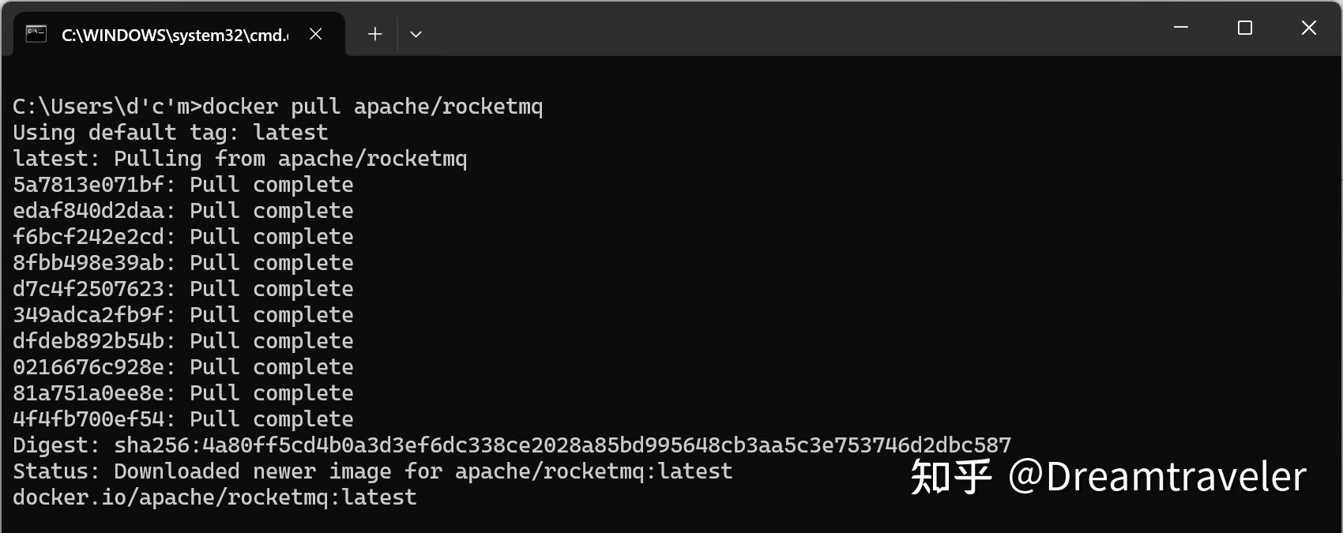Click the cmd icon on the terminal tab
Image resolution: width=1343 pixels, height=533 pixels.
(35, 33)
